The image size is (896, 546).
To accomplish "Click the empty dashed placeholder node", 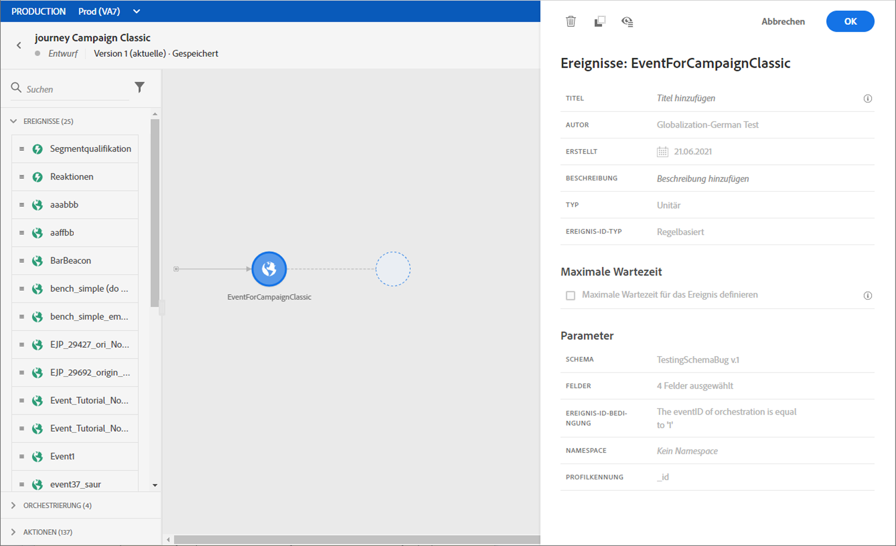I will coord(393,269).
